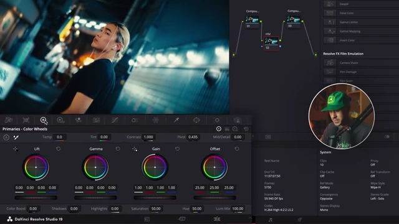The height and width of the screenshot is (224, 399).
Task: Open the Tracker palette
Action: [x=217, y=120]
